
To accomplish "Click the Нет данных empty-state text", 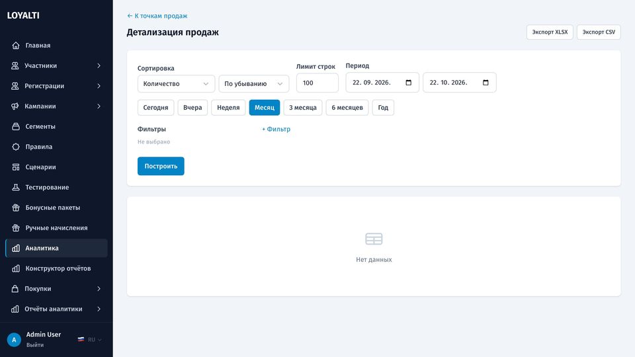I will 374,259.
